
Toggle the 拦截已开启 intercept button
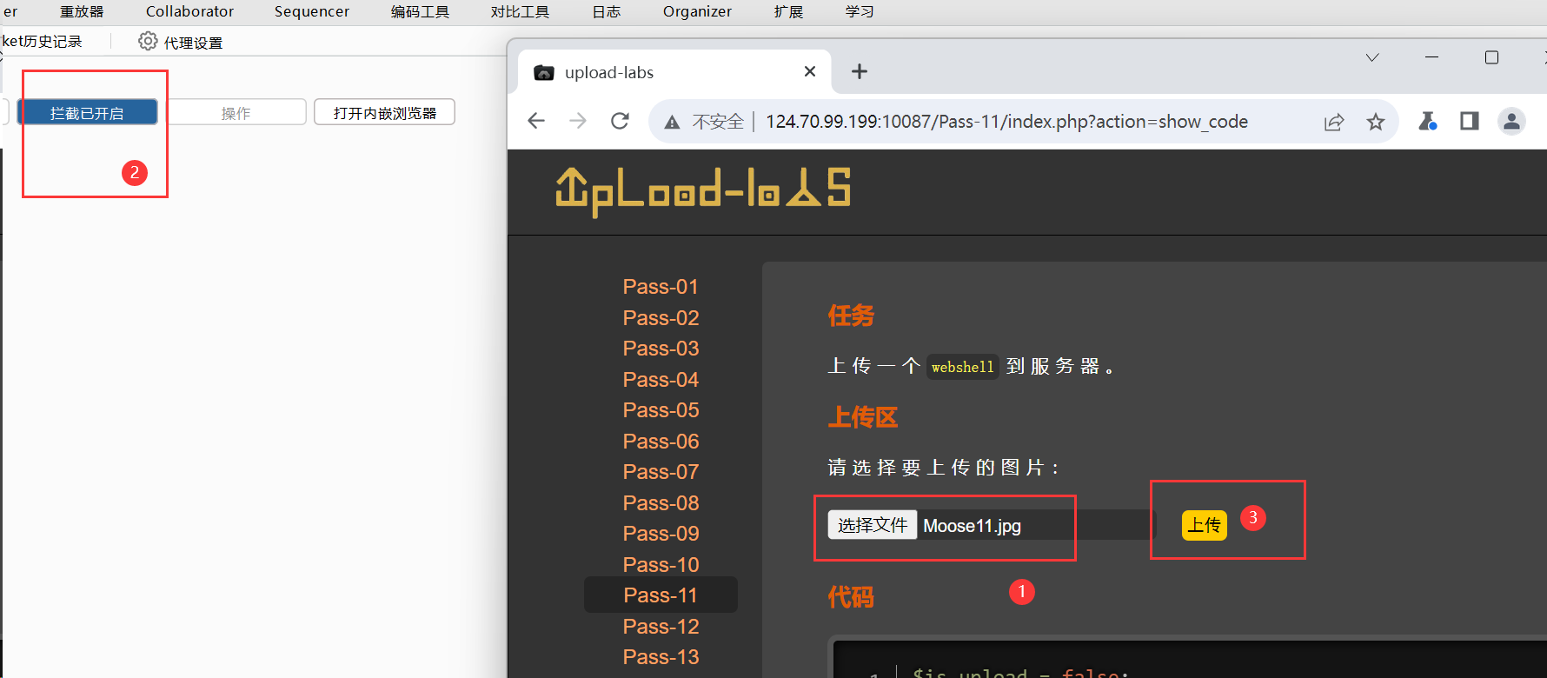click(x=87, y=113)
